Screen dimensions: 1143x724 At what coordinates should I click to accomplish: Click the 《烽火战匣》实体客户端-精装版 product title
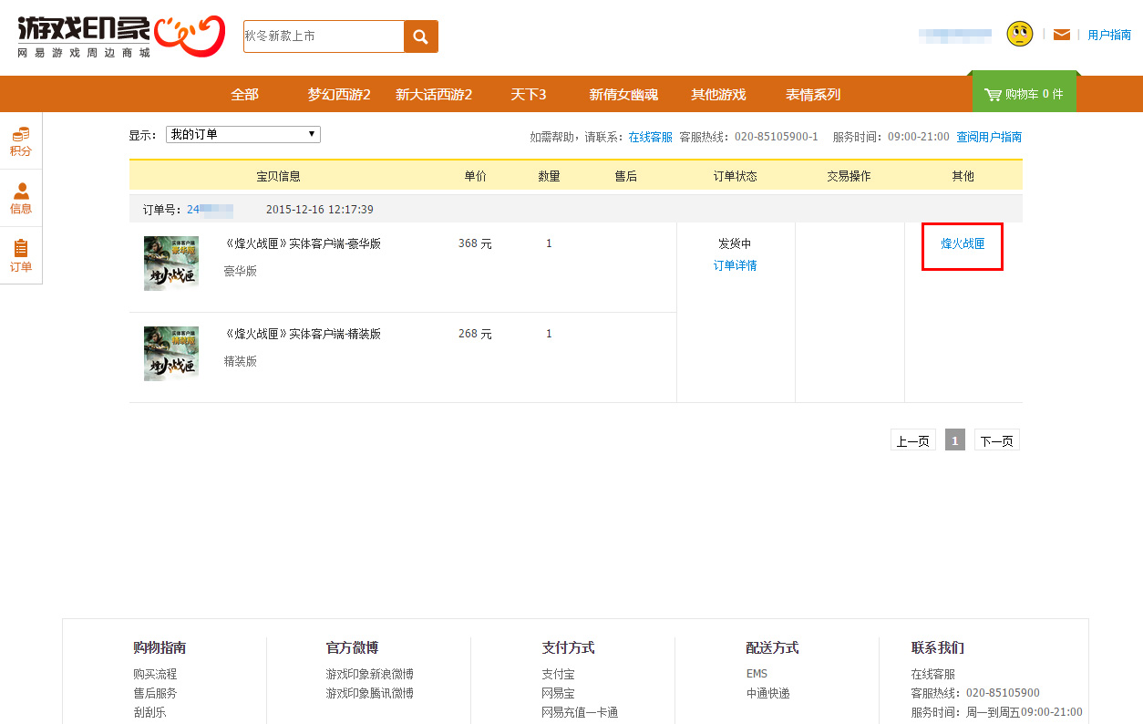(x=303, y=334)
